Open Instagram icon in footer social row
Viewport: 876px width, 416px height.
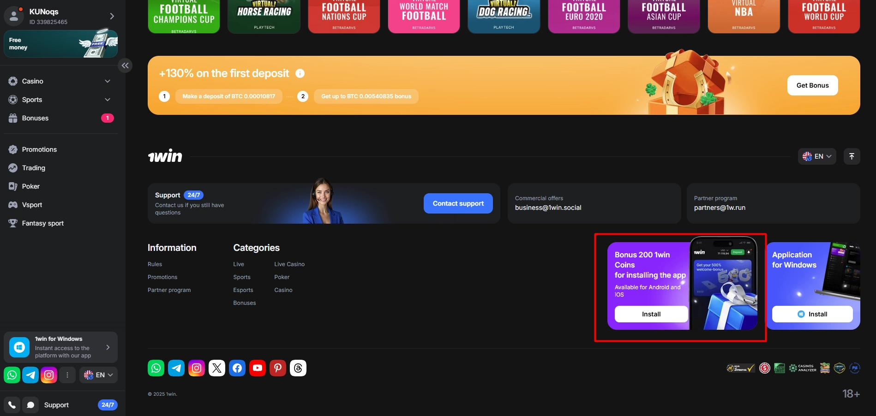pos(197,368)
